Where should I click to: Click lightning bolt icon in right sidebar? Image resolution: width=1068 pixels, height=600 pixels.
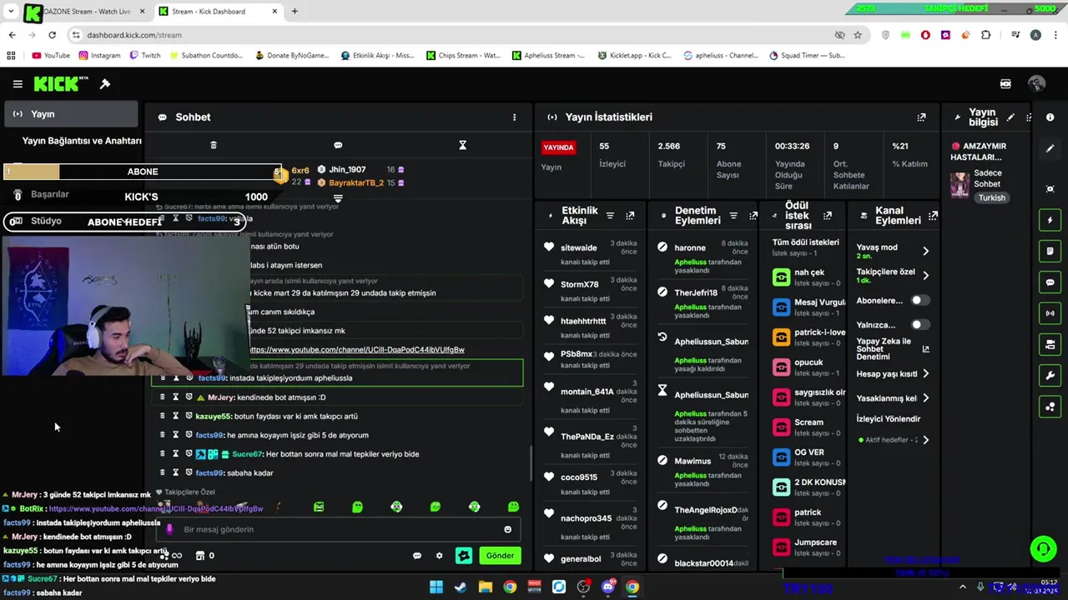pyautogui.click(x=1050, y=220)
